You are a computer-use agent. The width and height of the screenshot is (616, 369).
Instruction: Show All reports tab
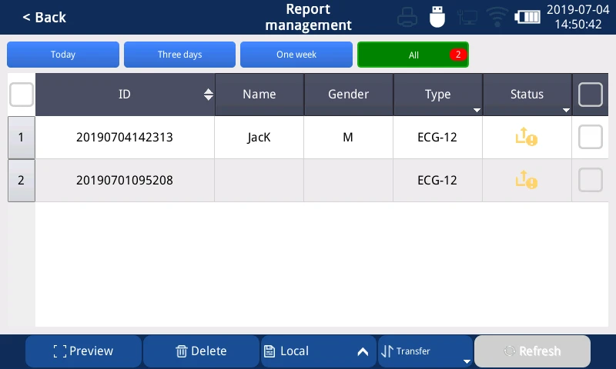click(x=413, y=55)
